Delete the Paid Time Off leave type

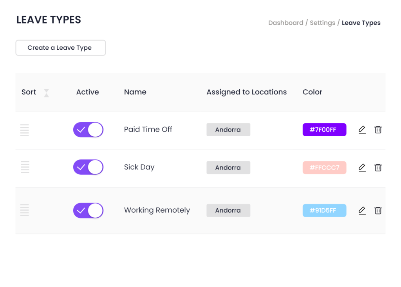pos(378,130)
